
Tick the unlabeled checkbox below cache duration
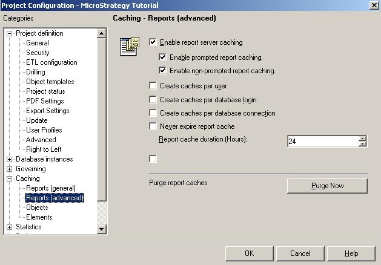153,159
